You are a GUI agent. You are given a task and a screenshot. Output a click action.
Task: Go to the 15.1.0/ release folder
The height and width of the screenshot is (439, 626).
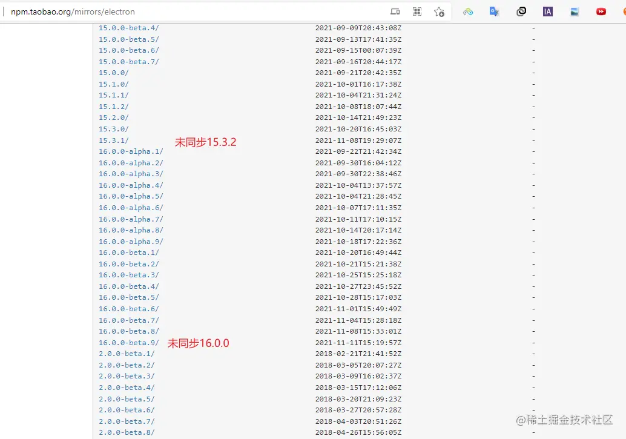coord(113,84)
